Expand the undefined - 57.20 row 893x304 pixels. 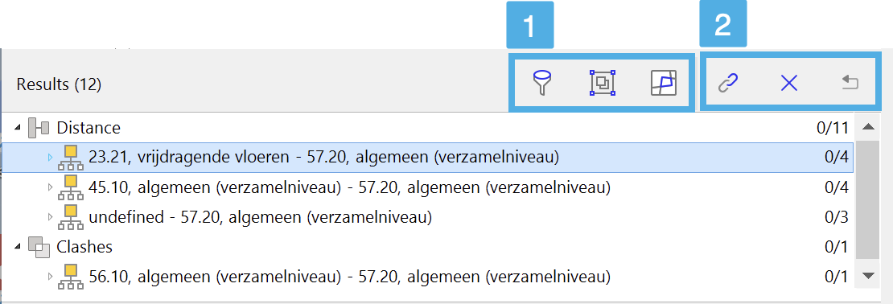pyautogui.click(x=50, y=217)
